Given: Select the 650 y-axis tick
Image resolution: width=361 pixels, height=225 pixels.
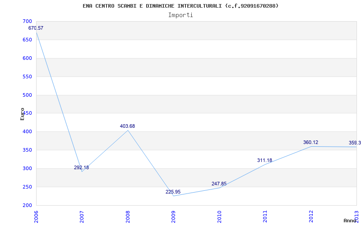Looking at the screenshot, I should (x=27, y=40).
